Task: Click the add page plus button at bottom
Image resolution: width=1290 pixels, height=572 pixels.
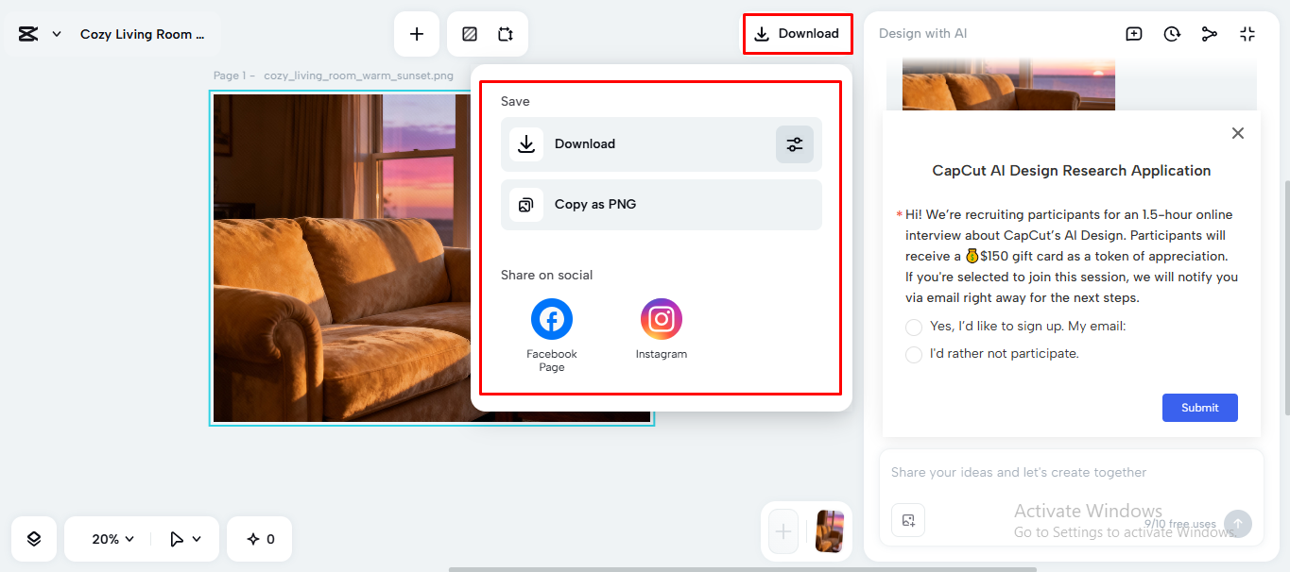Action: [783, 531]
